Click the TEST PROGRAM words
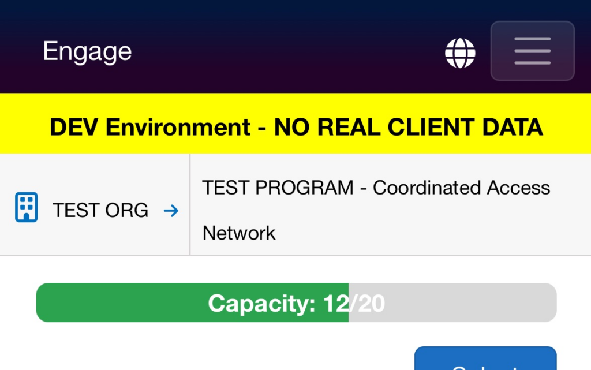Viewport: 591px width, 370px height. coord(278,188)
